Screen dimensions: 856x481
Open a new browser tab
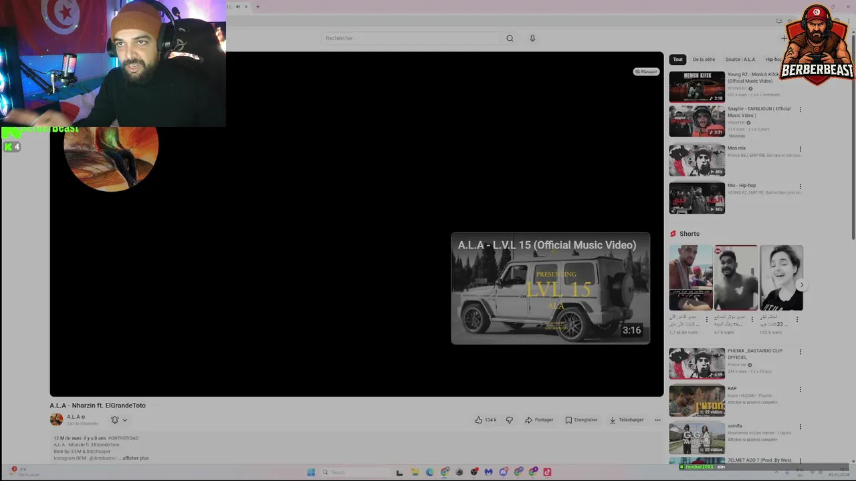click(257, 7)
